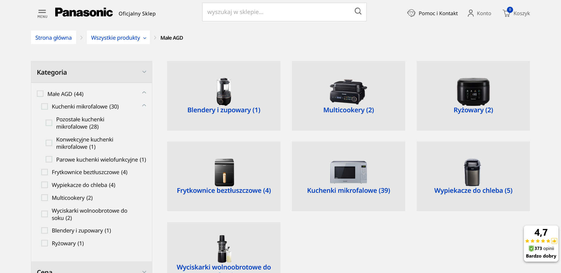This screenshot has height=273, width=561.
Task: Click the search magnifier icon
Action: 358,11
